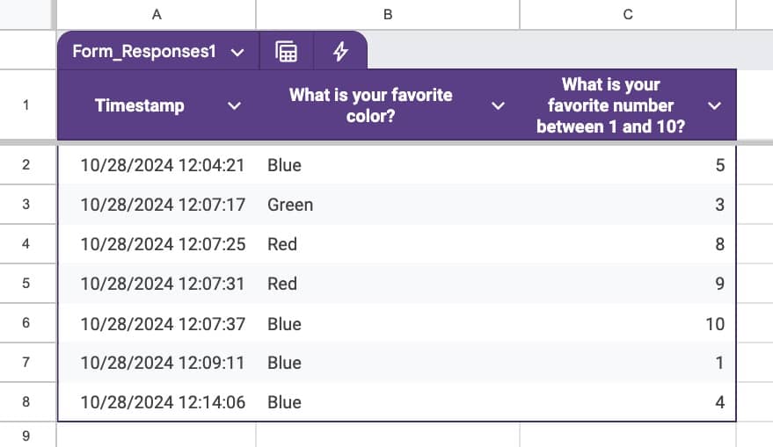Select column B header

pyautogui.click(x=388, y=14)
